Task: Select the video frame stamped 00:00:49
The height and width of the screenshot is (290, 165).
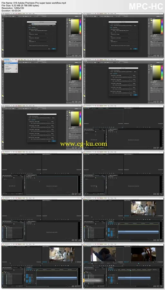Action: pyautogui.click(x=42, y=81)
